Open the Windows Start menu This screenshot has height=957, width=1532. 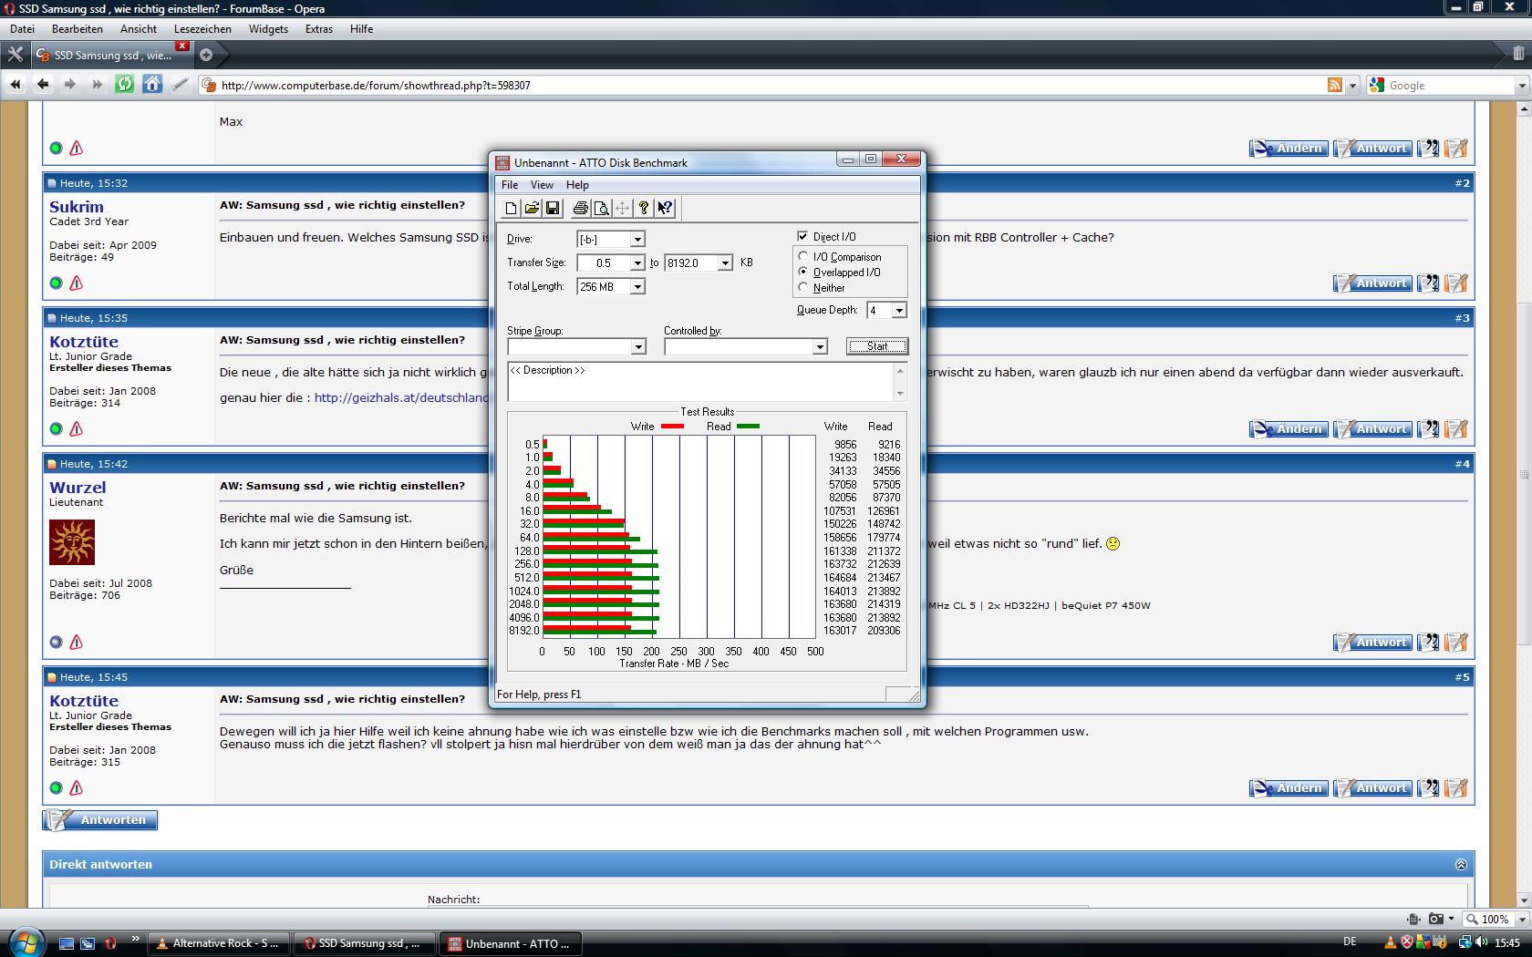25,942
